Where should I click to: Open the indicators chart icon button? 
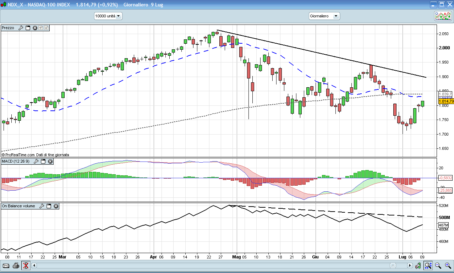click(443, 16)
